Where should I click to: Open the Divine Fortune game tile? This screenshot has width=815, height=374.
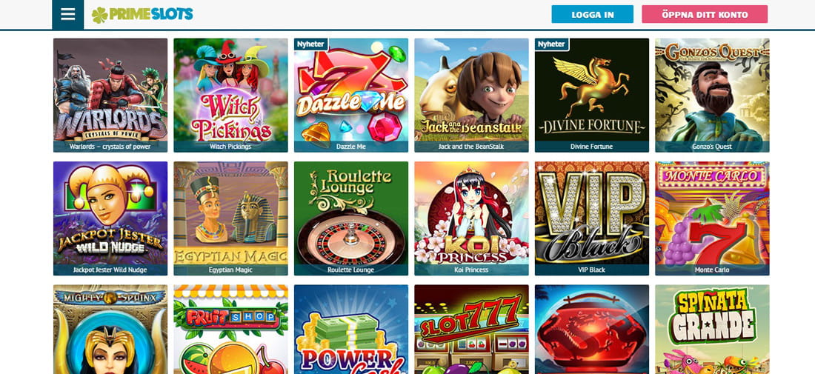592,95
